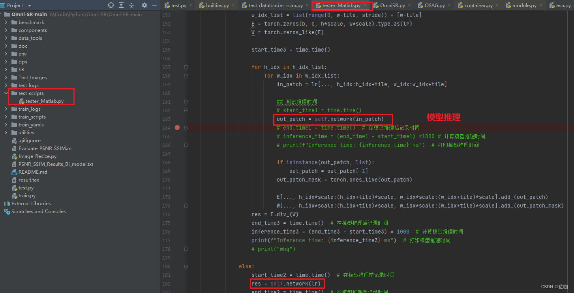Select train.py in project tree
Screen dimensions: 574x293
24,196
